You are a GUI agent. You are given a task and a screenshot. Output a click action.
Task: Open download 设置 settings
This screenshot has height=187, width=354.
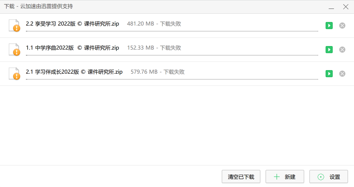(328, 177)
